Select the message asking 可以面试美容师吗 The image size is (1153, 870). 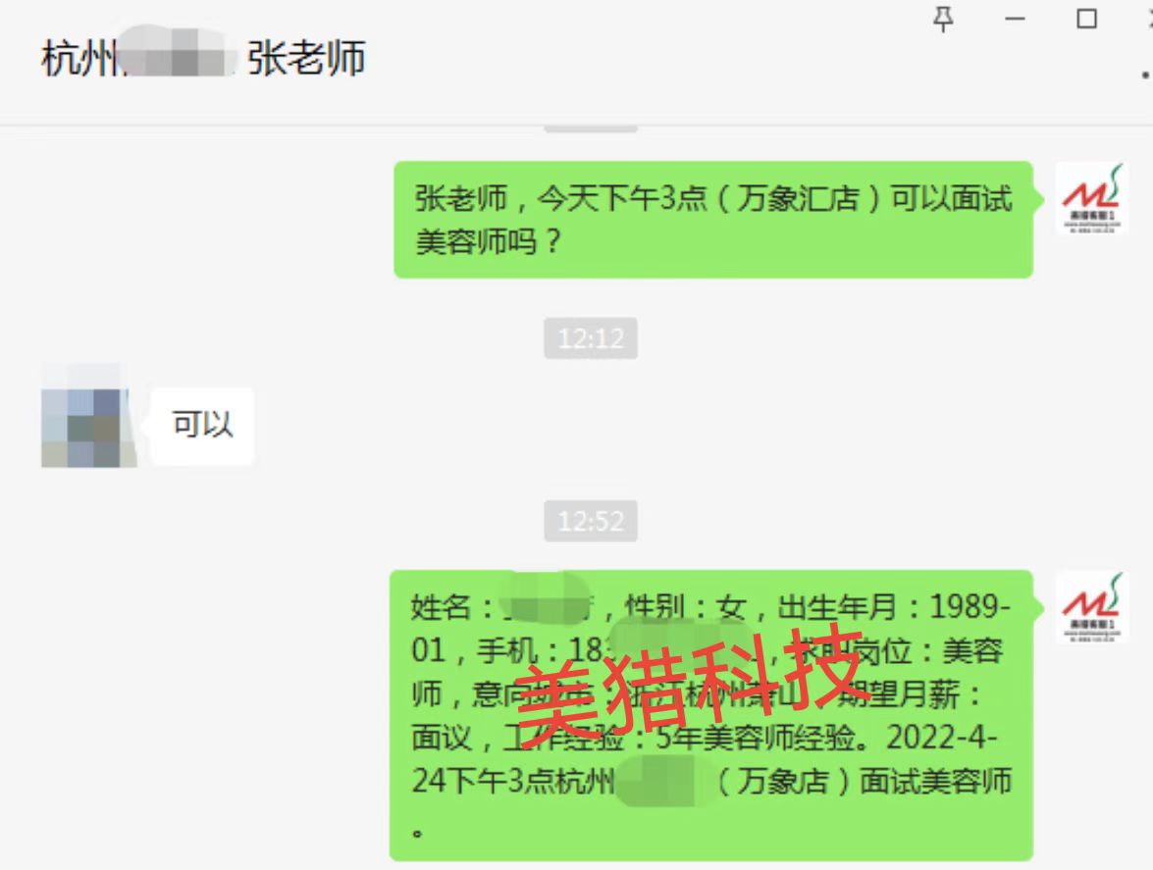pos(713,220)
